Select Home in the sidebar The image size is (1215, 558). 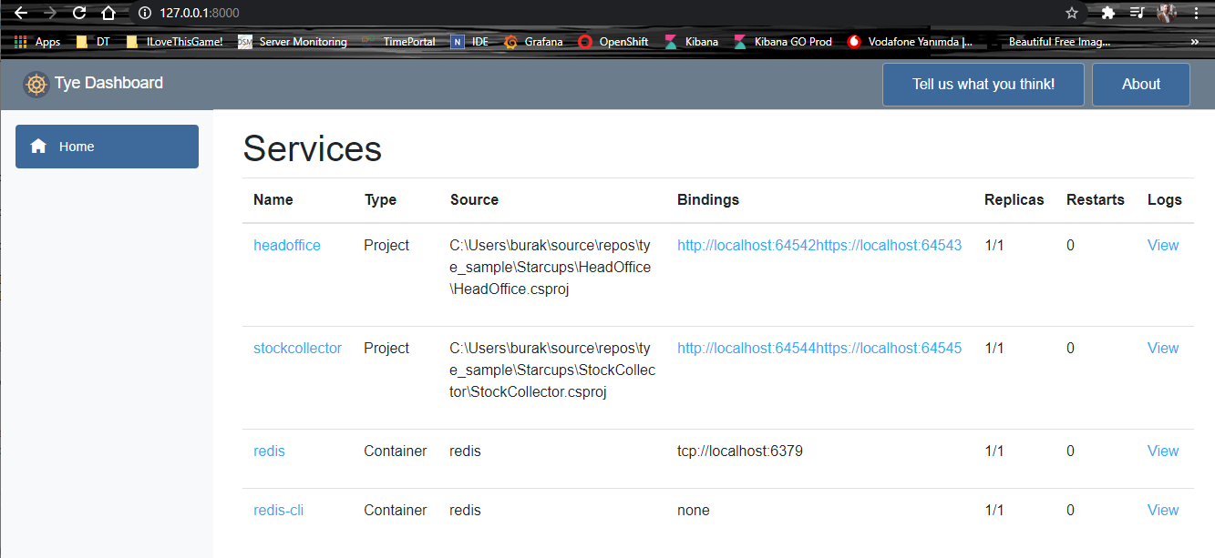107,147
